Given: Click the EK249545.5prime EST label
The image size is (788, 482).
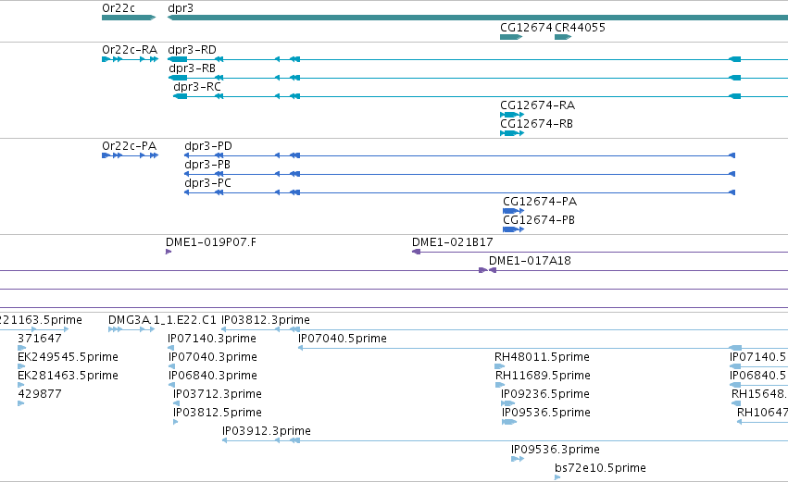Looking at the screenshot, I should point(68,358).
